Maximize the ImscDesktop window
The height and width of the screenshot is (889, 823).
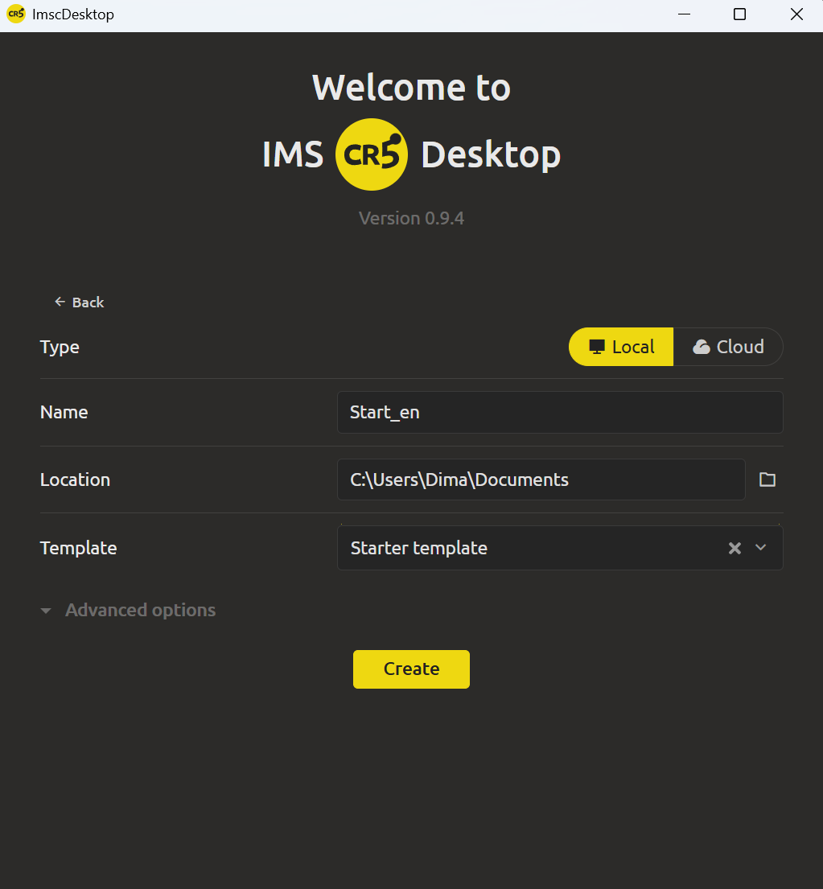point(739,14)
